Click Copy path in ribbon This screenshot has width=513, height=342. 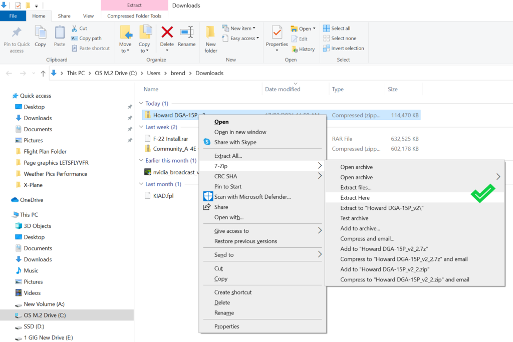86,38
